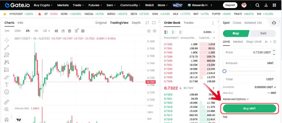
Task: Open the emoji sticker tool
Action: click(7, 92)
